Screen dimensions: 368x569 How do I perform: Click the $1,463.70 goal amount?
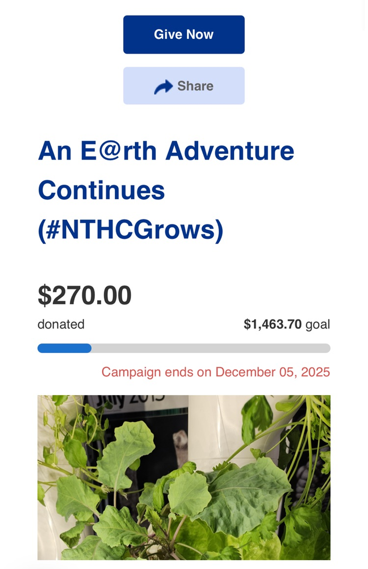[272, 325]
